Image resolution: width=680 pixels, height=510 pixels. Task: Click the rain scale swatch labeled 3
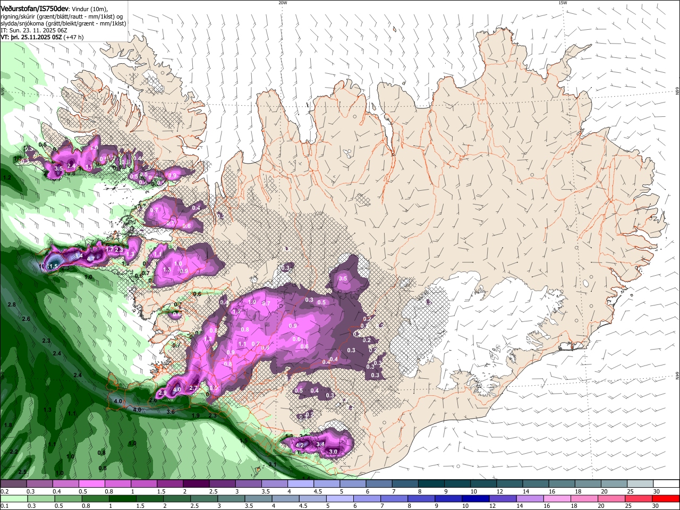pos(231,499)
